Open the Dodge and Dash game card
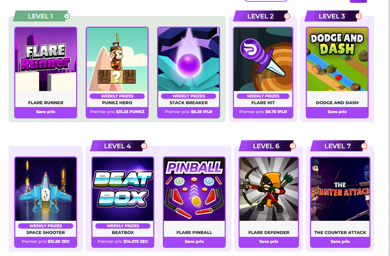Screen dimensions: 390x256 click(x=337, y=72)
